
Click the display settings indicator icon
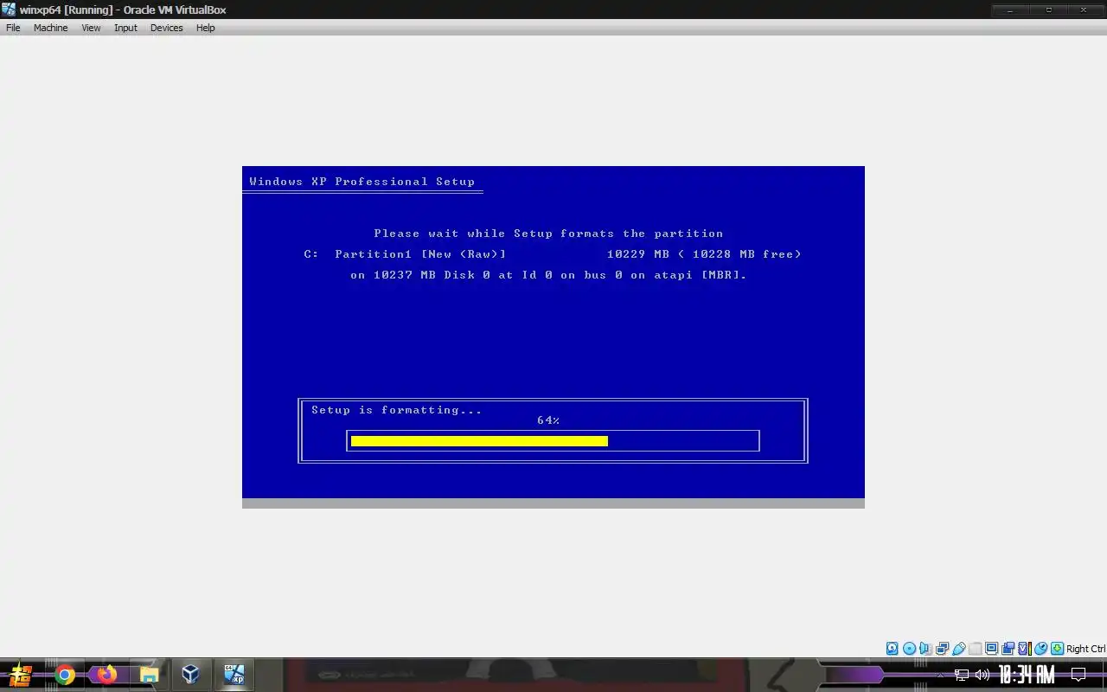tap(991, 649)
